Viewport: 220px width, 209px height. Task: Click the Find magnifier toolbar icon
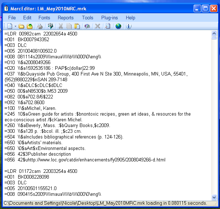[108, 26]
